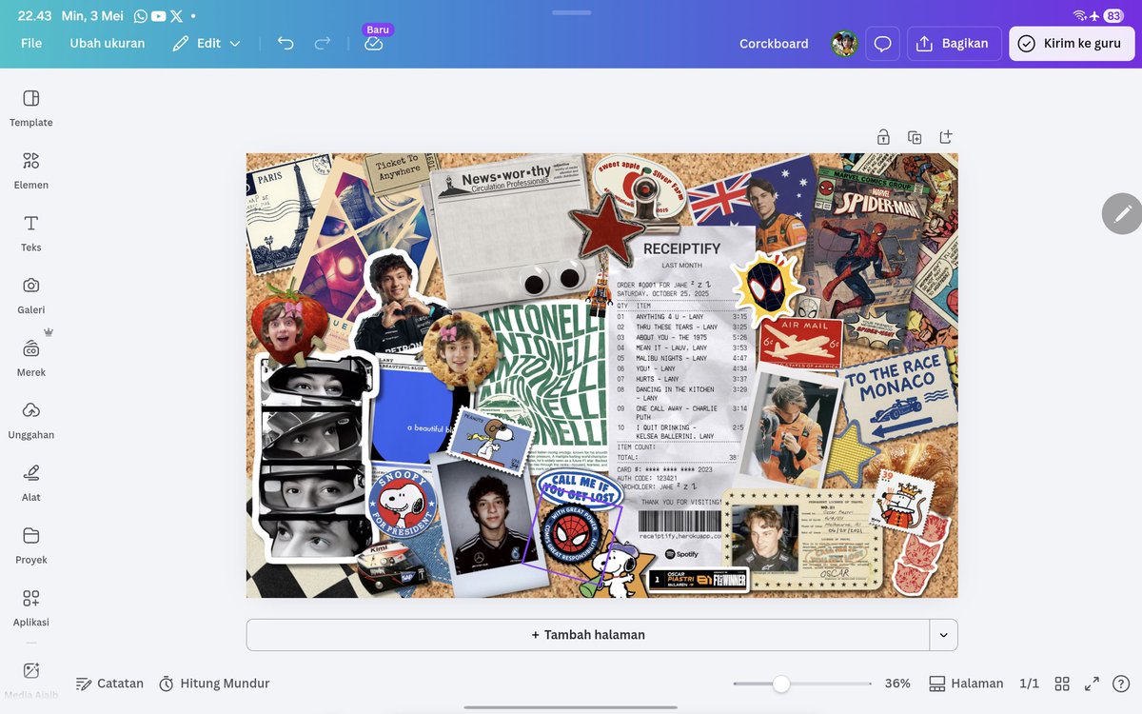The width and height of the screenshot is (1142, 714).
Task: Expand the Tambah halaman options arrow
Action: (943, 635)
